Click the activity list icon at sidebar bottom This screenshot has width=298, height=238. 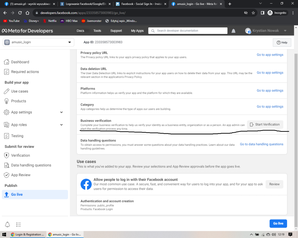(x=18, y=225)
